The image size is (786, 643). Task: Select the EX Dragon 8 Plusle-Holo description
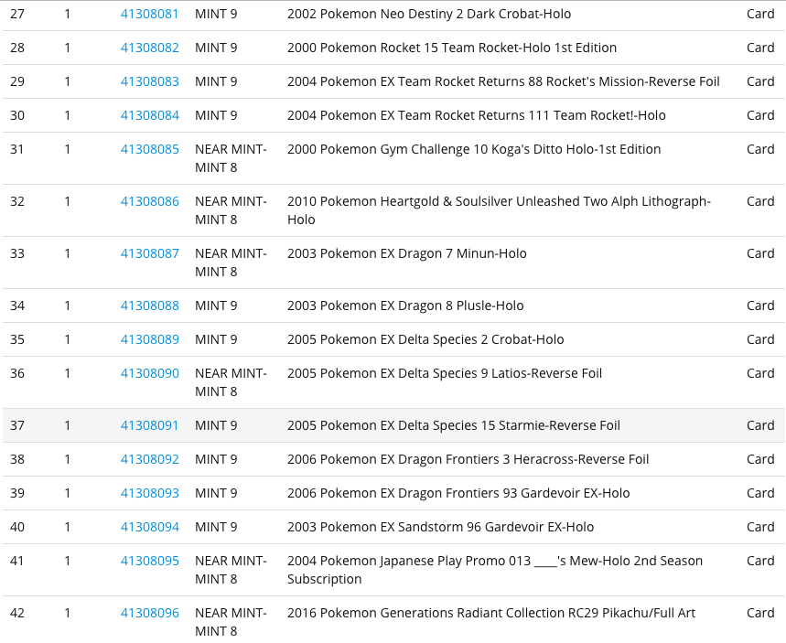tap(405, 305)
